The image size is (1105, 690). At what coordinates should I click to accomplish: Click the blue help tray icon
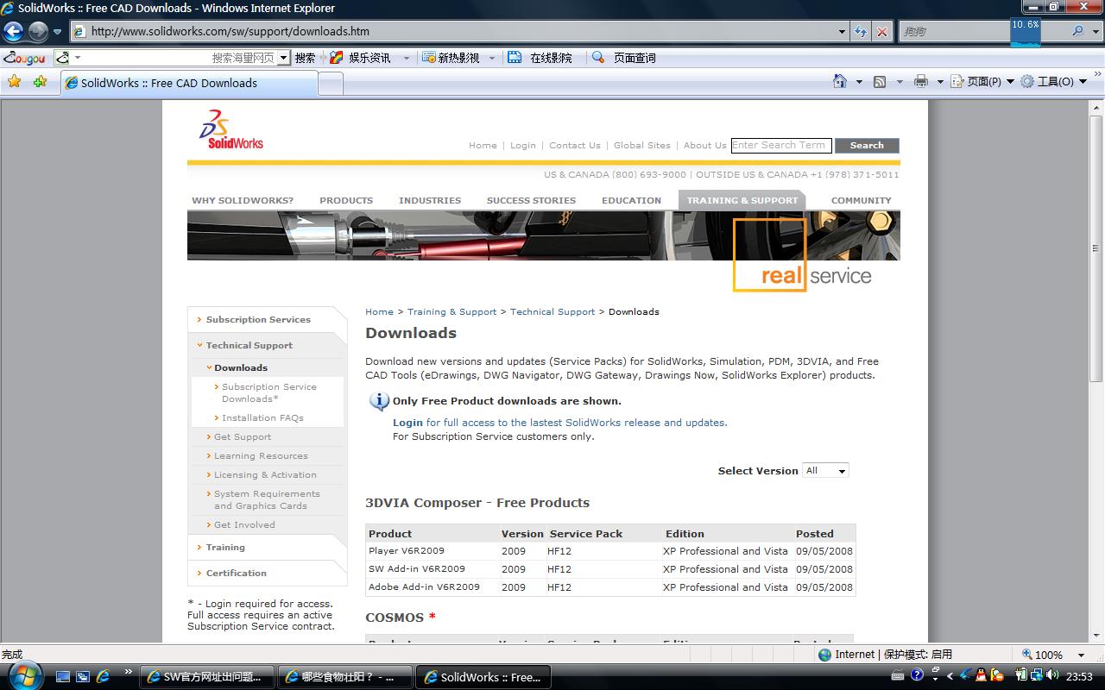pyautogui.click(x=918, y=675)
